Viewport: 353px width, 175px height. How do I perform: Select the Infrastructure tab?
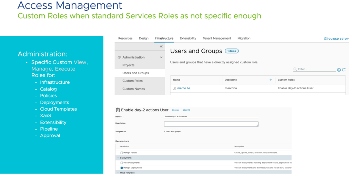click(164, 39)
